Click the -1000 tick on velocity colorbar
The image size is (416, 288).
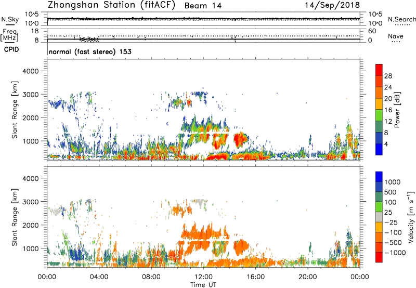tap(395, 253)
